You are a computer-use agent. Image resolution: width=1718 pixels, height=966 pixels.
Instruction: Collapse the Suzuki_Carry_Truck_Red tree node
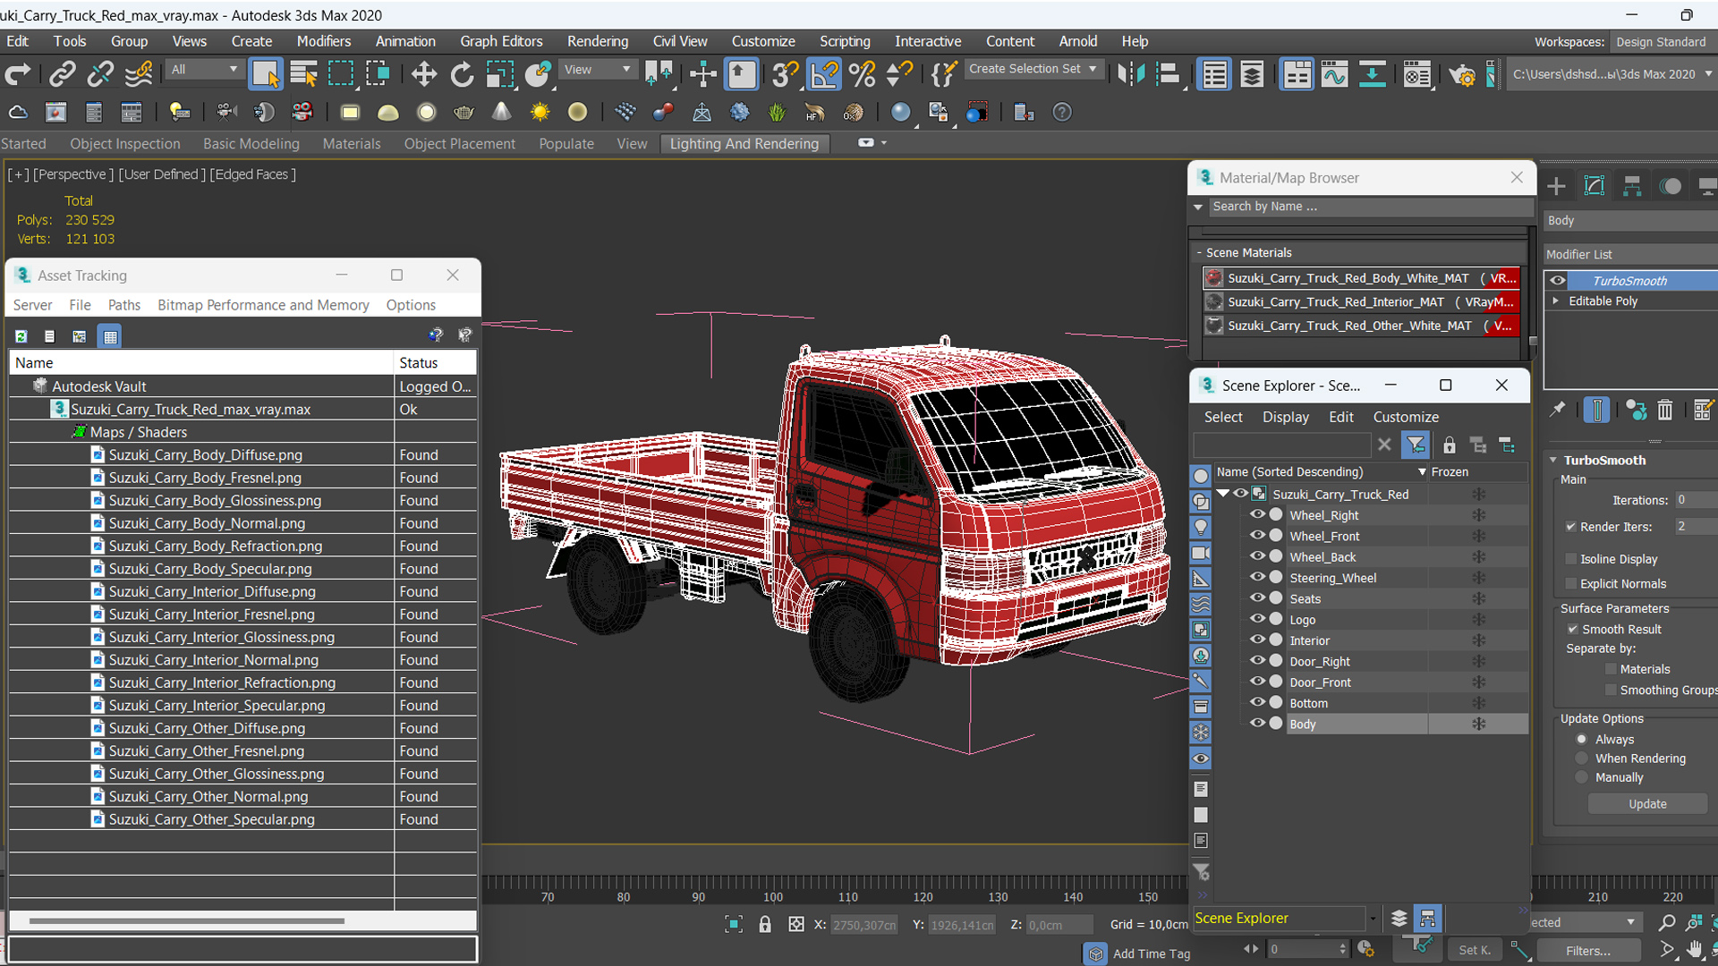(1223, 494)
